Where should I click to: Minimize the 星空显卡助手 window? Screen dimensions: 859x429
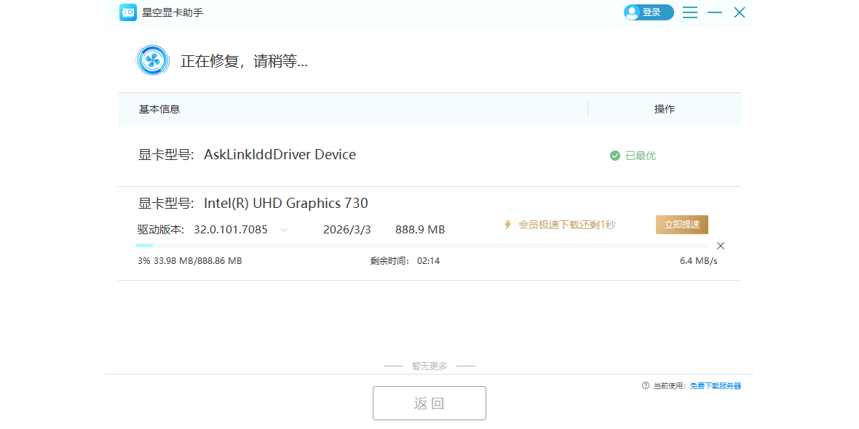coord(715,12)
